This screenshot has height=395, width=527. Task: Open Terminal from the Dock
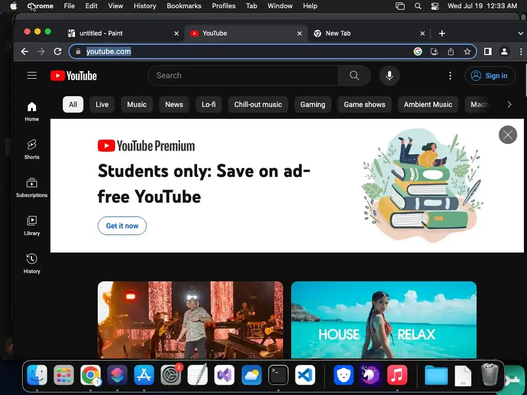pyautogui.click(x=278, y=375)
